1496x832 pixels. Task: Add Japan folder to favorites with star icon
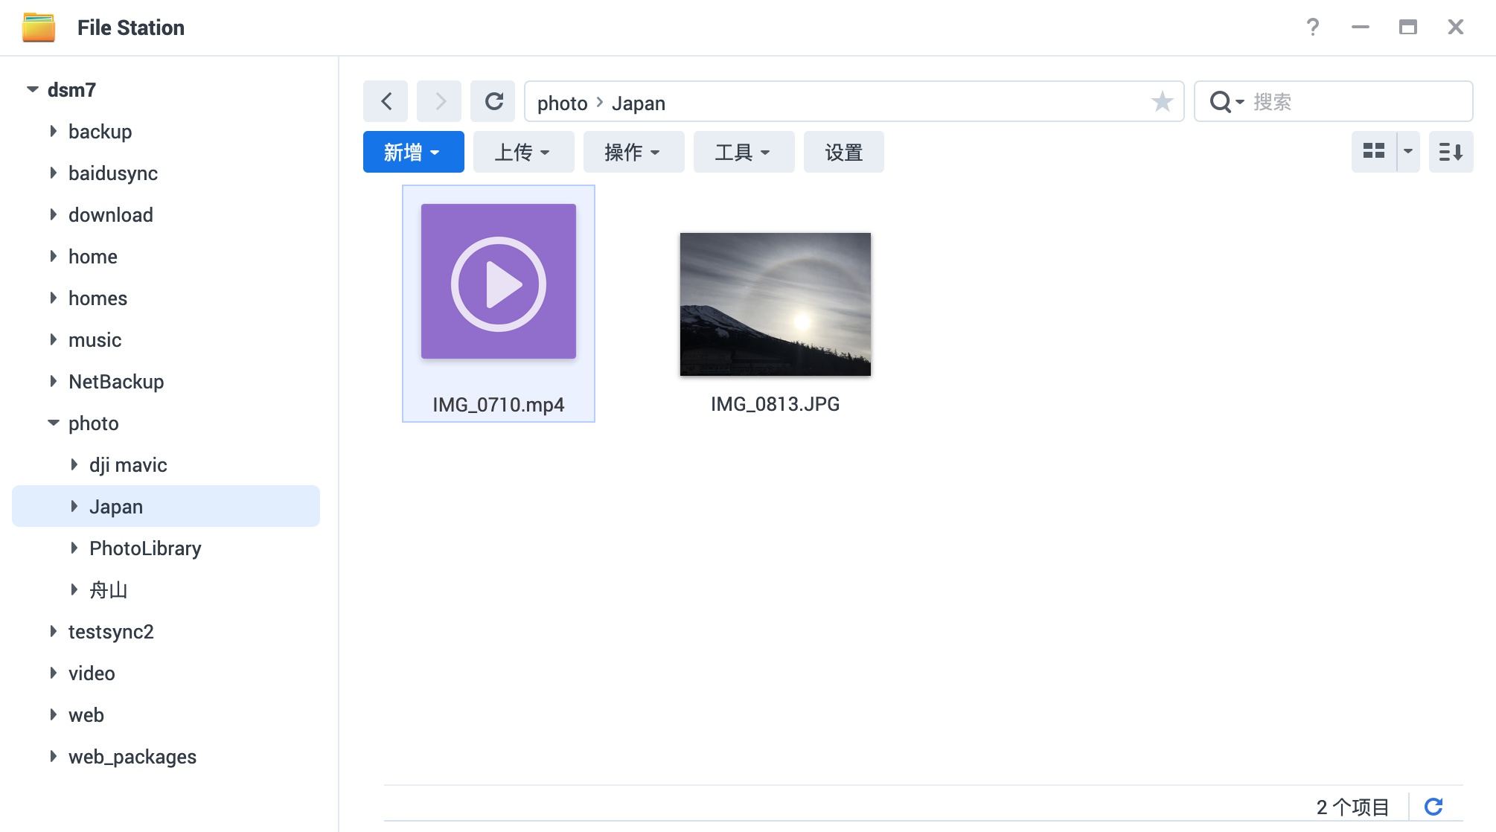[x=1162, y=101]
